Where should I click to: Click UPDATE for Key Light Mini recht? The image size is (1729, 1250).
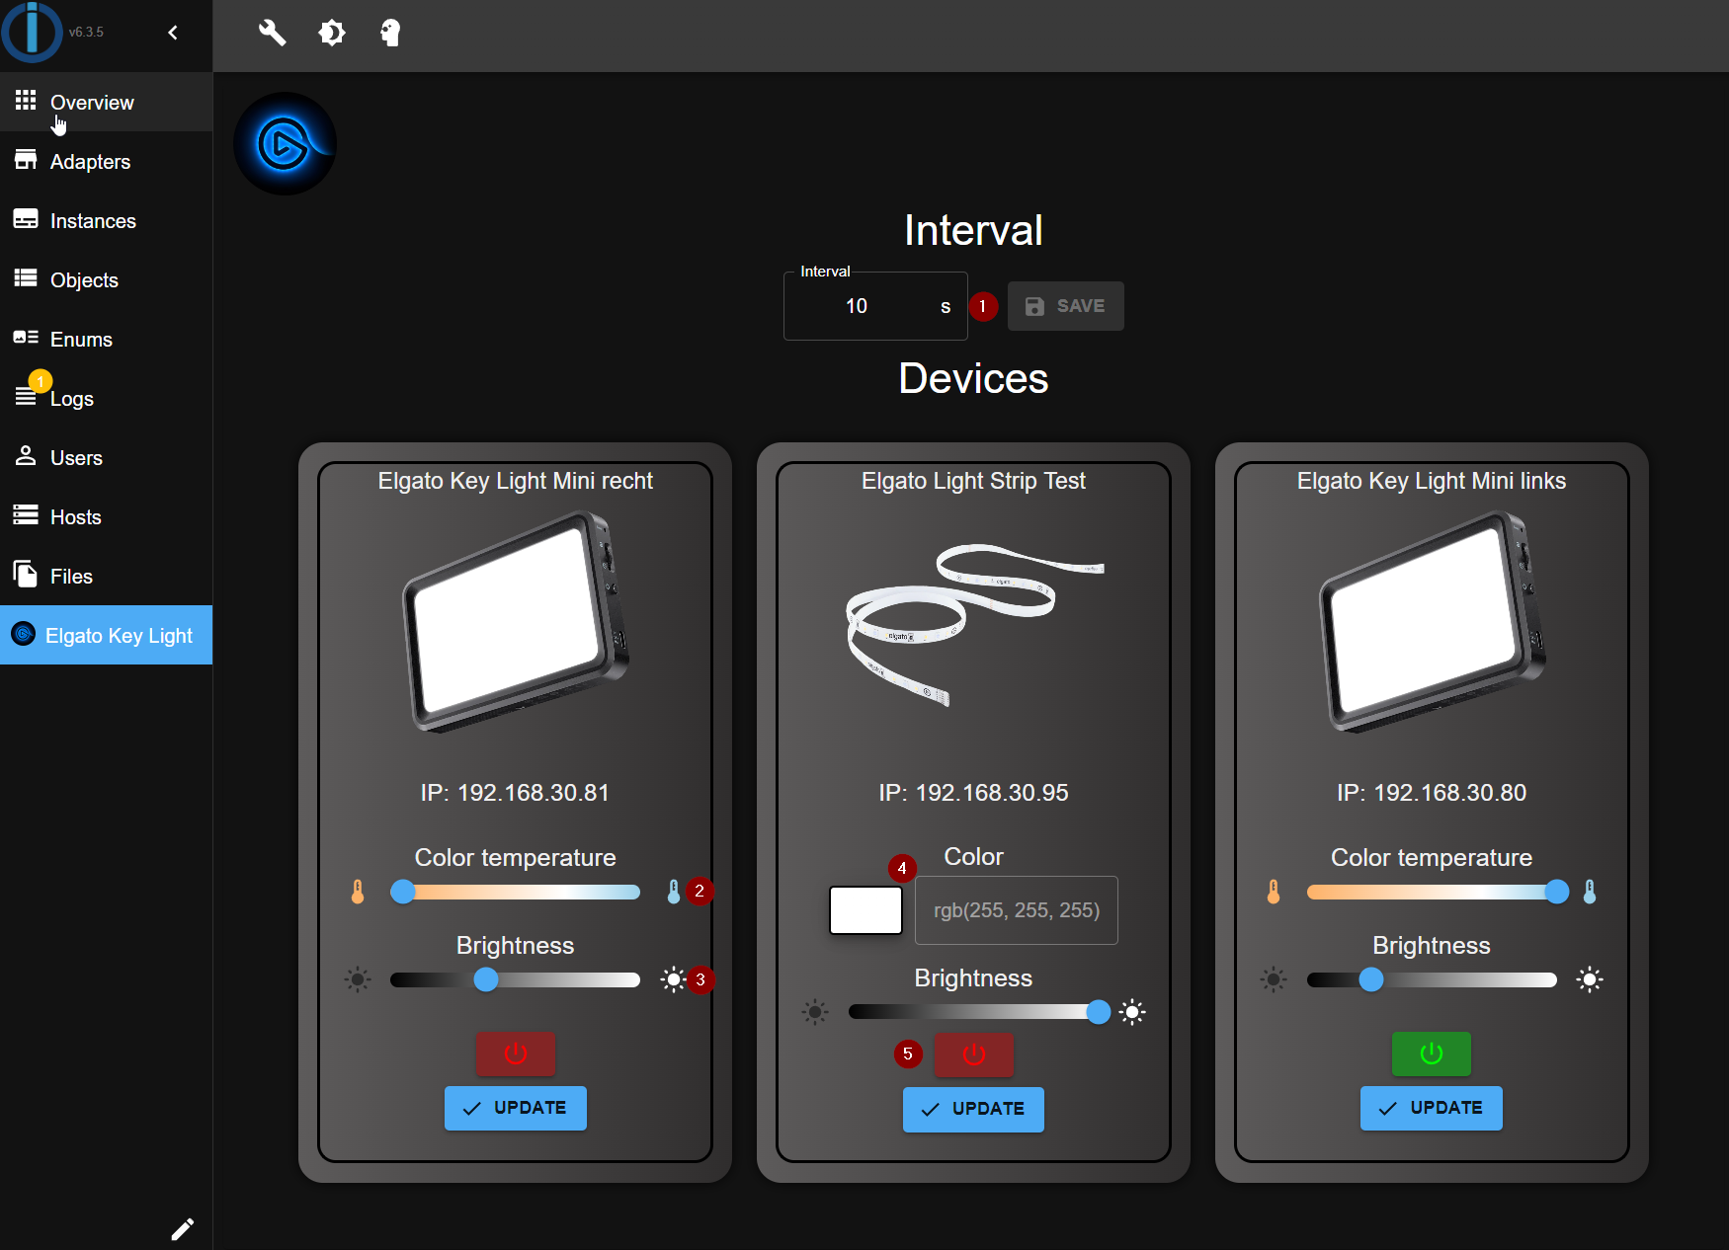pos(516,1108)
